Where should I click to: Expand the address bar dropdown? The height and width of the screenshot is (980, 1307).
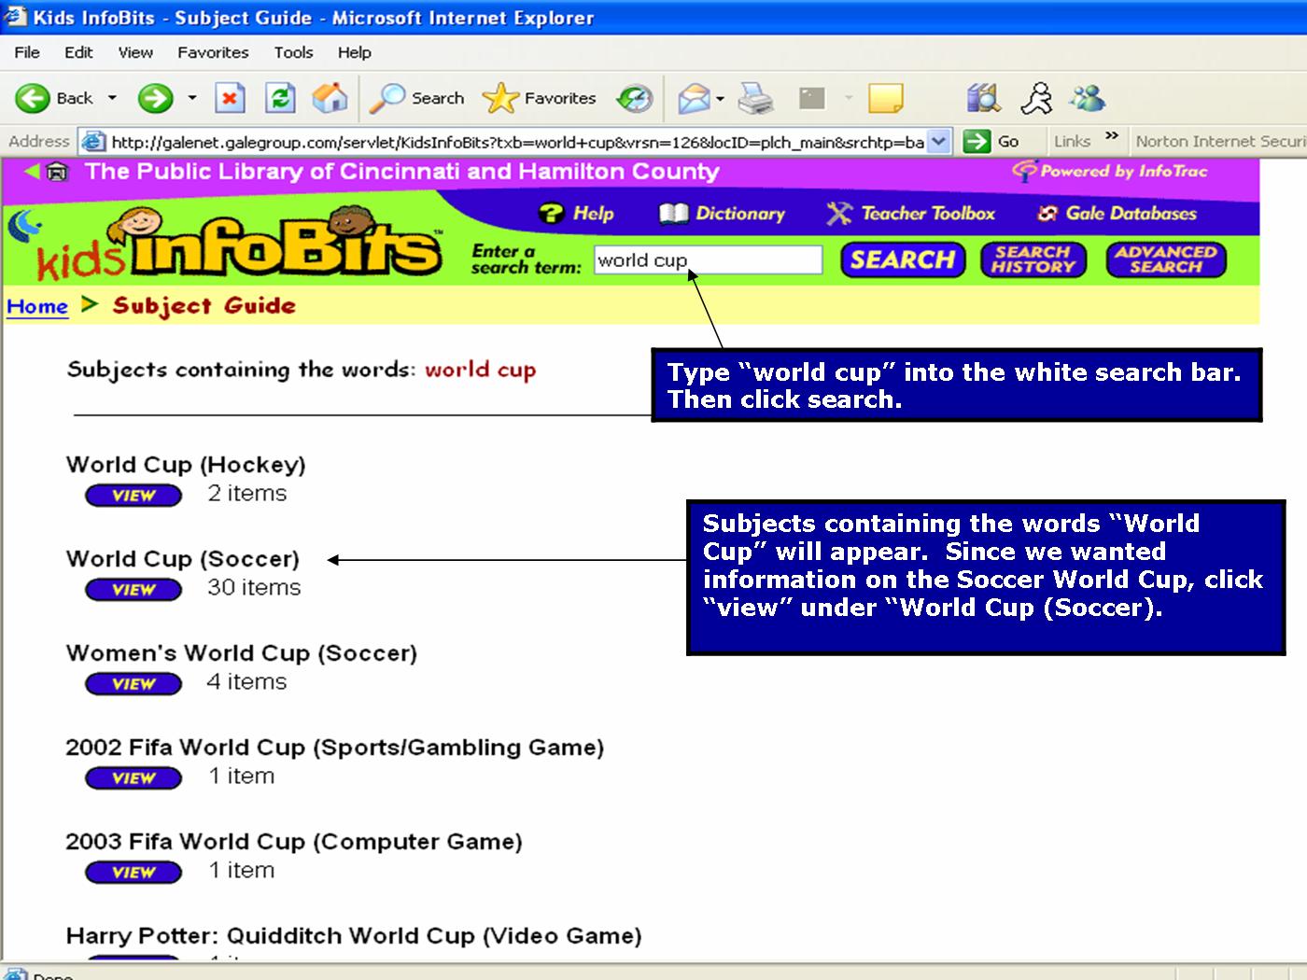pos(940,142)
